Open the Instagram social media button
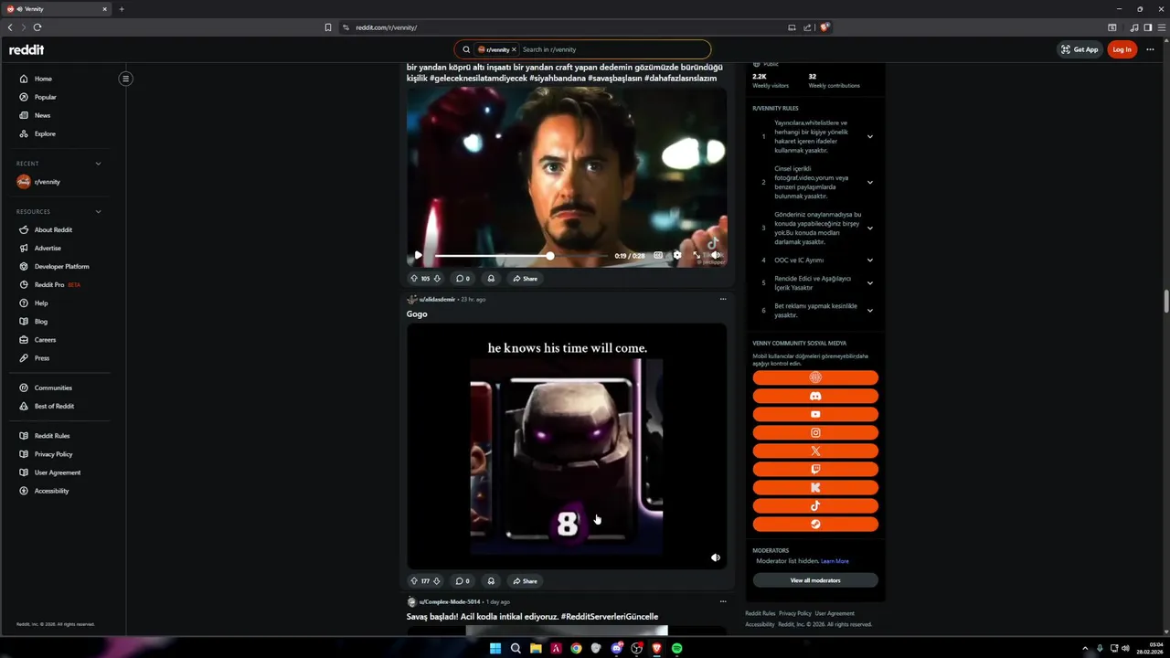 tap(815, 432)
